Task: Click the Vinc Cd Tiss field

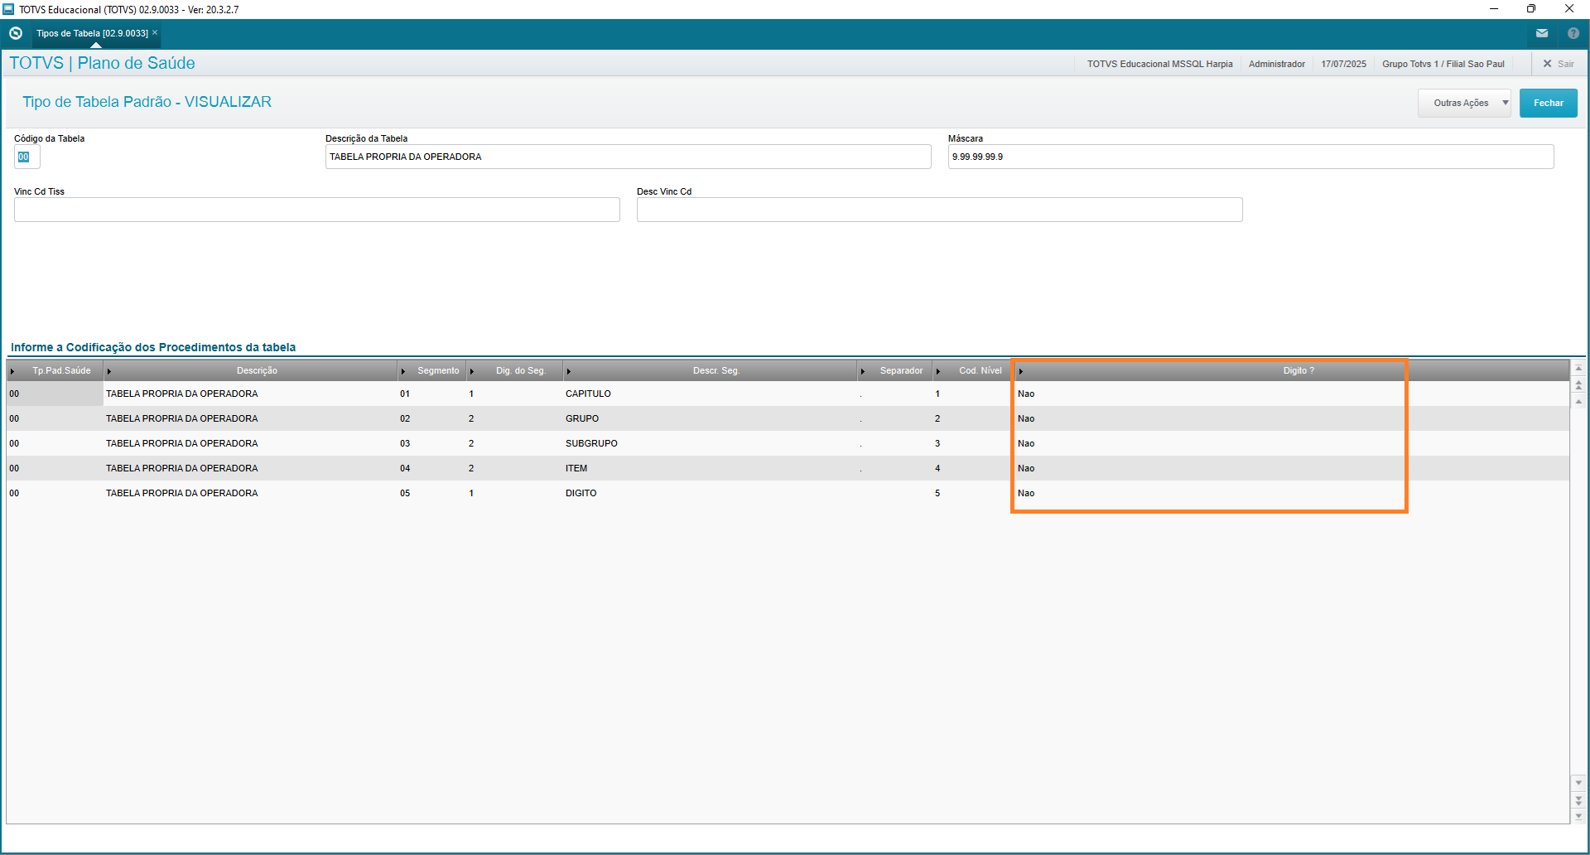Action: point(316,210)
